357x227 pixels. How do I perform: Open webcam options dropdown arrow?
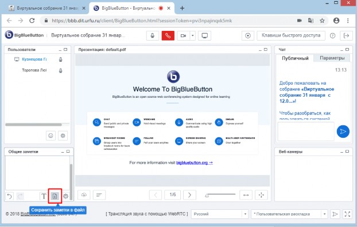click(193, 35)
